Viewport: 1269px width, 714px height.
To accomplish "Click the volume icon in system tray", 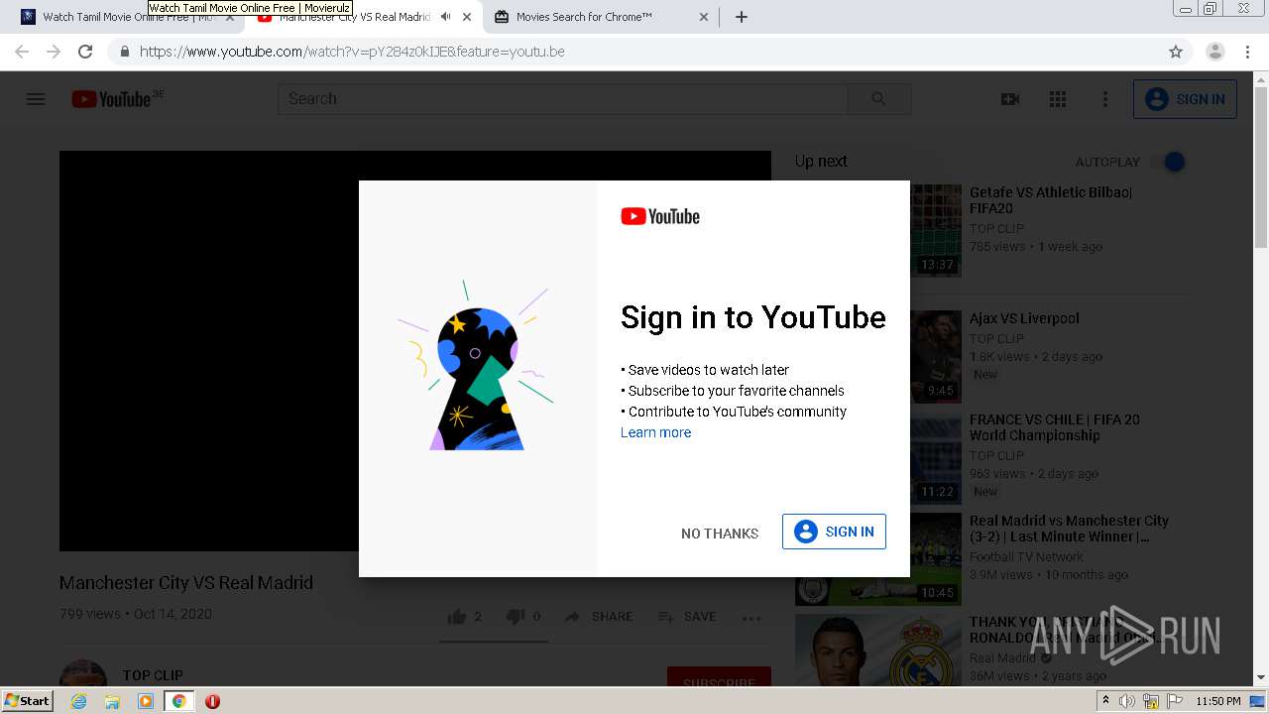I will point(1127,701).
